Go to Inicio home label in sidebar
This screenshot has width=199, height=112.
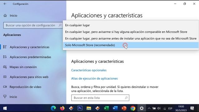tap(13, 16)
